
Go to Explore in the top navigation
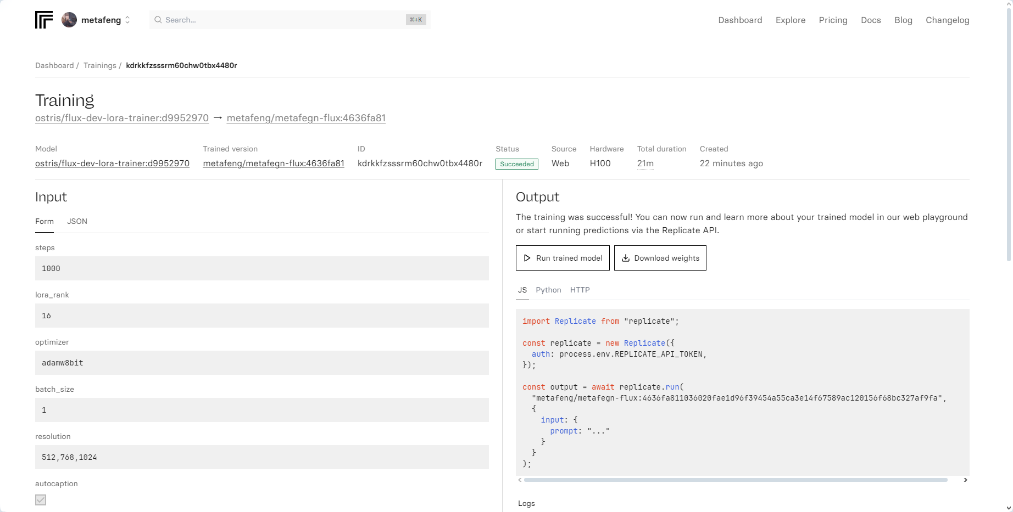click(791, 20)
